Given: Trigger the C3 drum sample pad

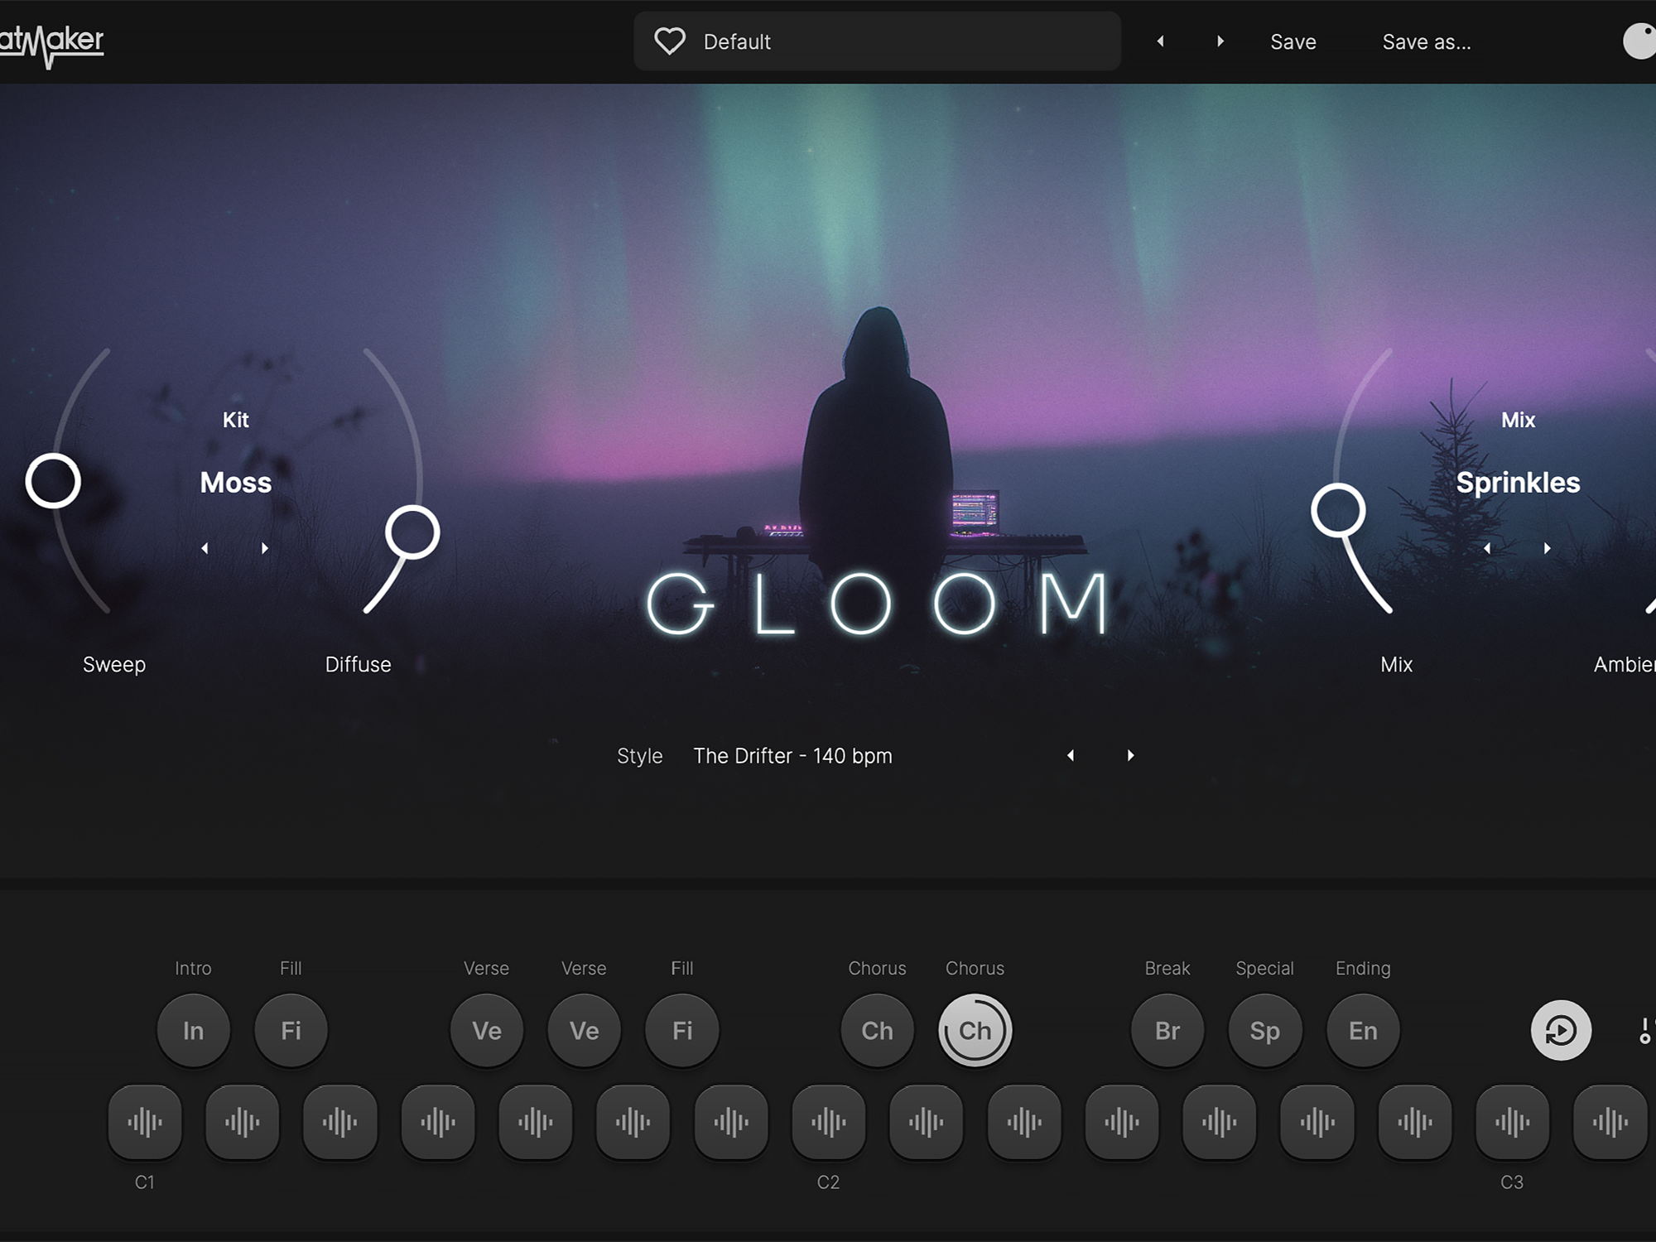Looking at the screenshot, I should [x=1512, y=1123].
